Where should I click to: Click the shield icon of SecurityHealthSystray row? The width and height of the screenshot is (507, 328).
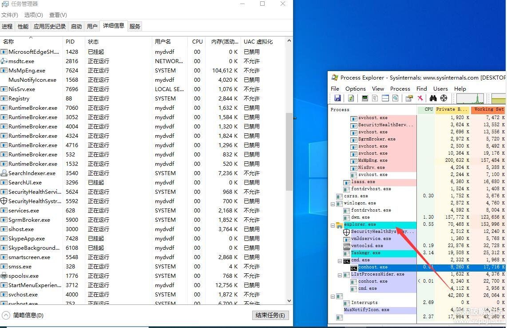coord(4,201)
